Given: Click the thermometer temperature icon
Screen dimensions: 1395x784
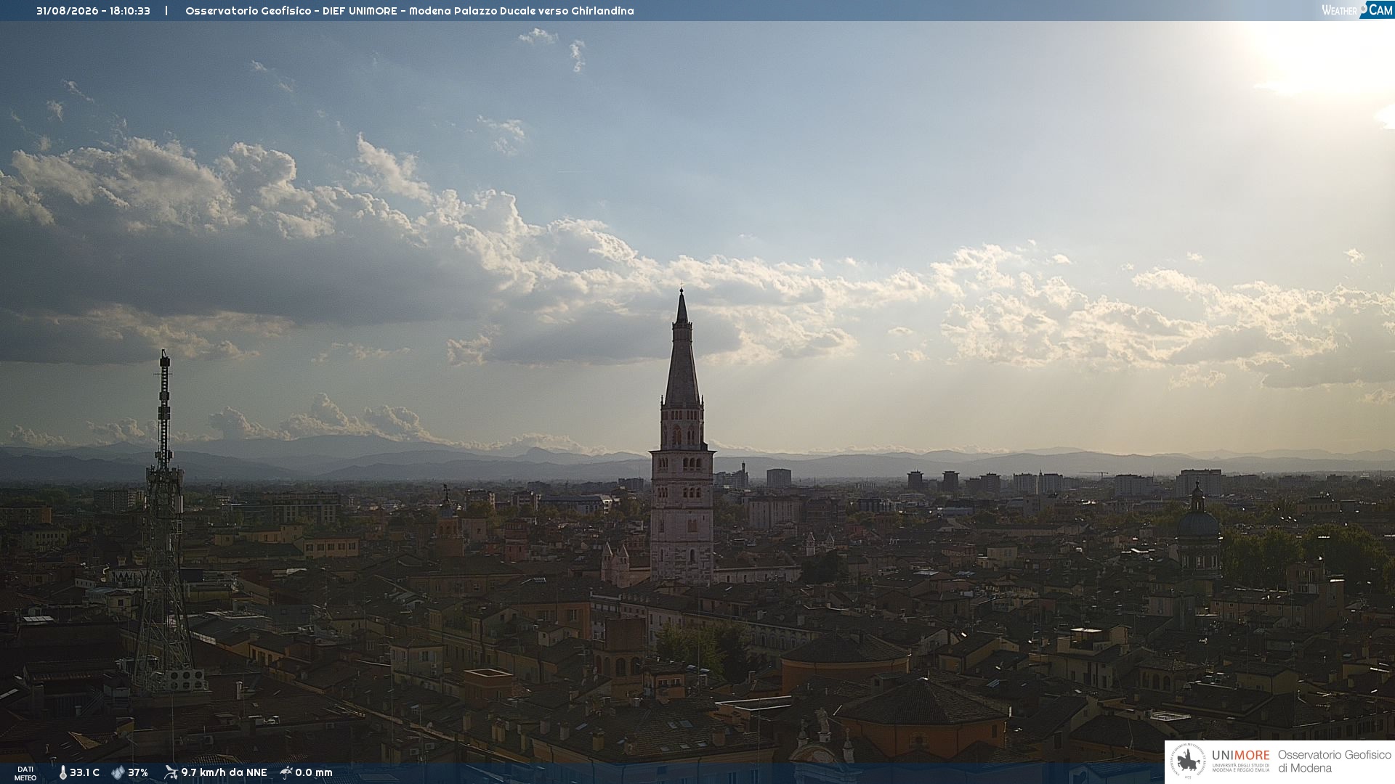Looking at the screenshot, I should pos(63,772).
